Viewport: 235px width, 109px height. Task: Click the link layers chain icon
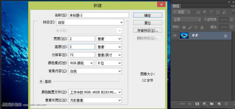(x=182, y=104)
